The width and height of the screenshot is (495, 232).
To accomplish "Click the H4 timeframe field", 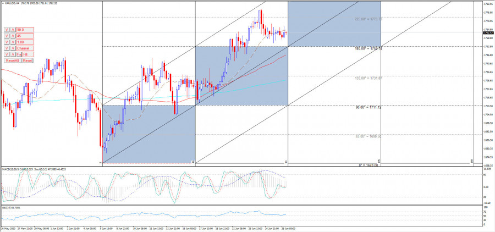I will coord(29,54).
